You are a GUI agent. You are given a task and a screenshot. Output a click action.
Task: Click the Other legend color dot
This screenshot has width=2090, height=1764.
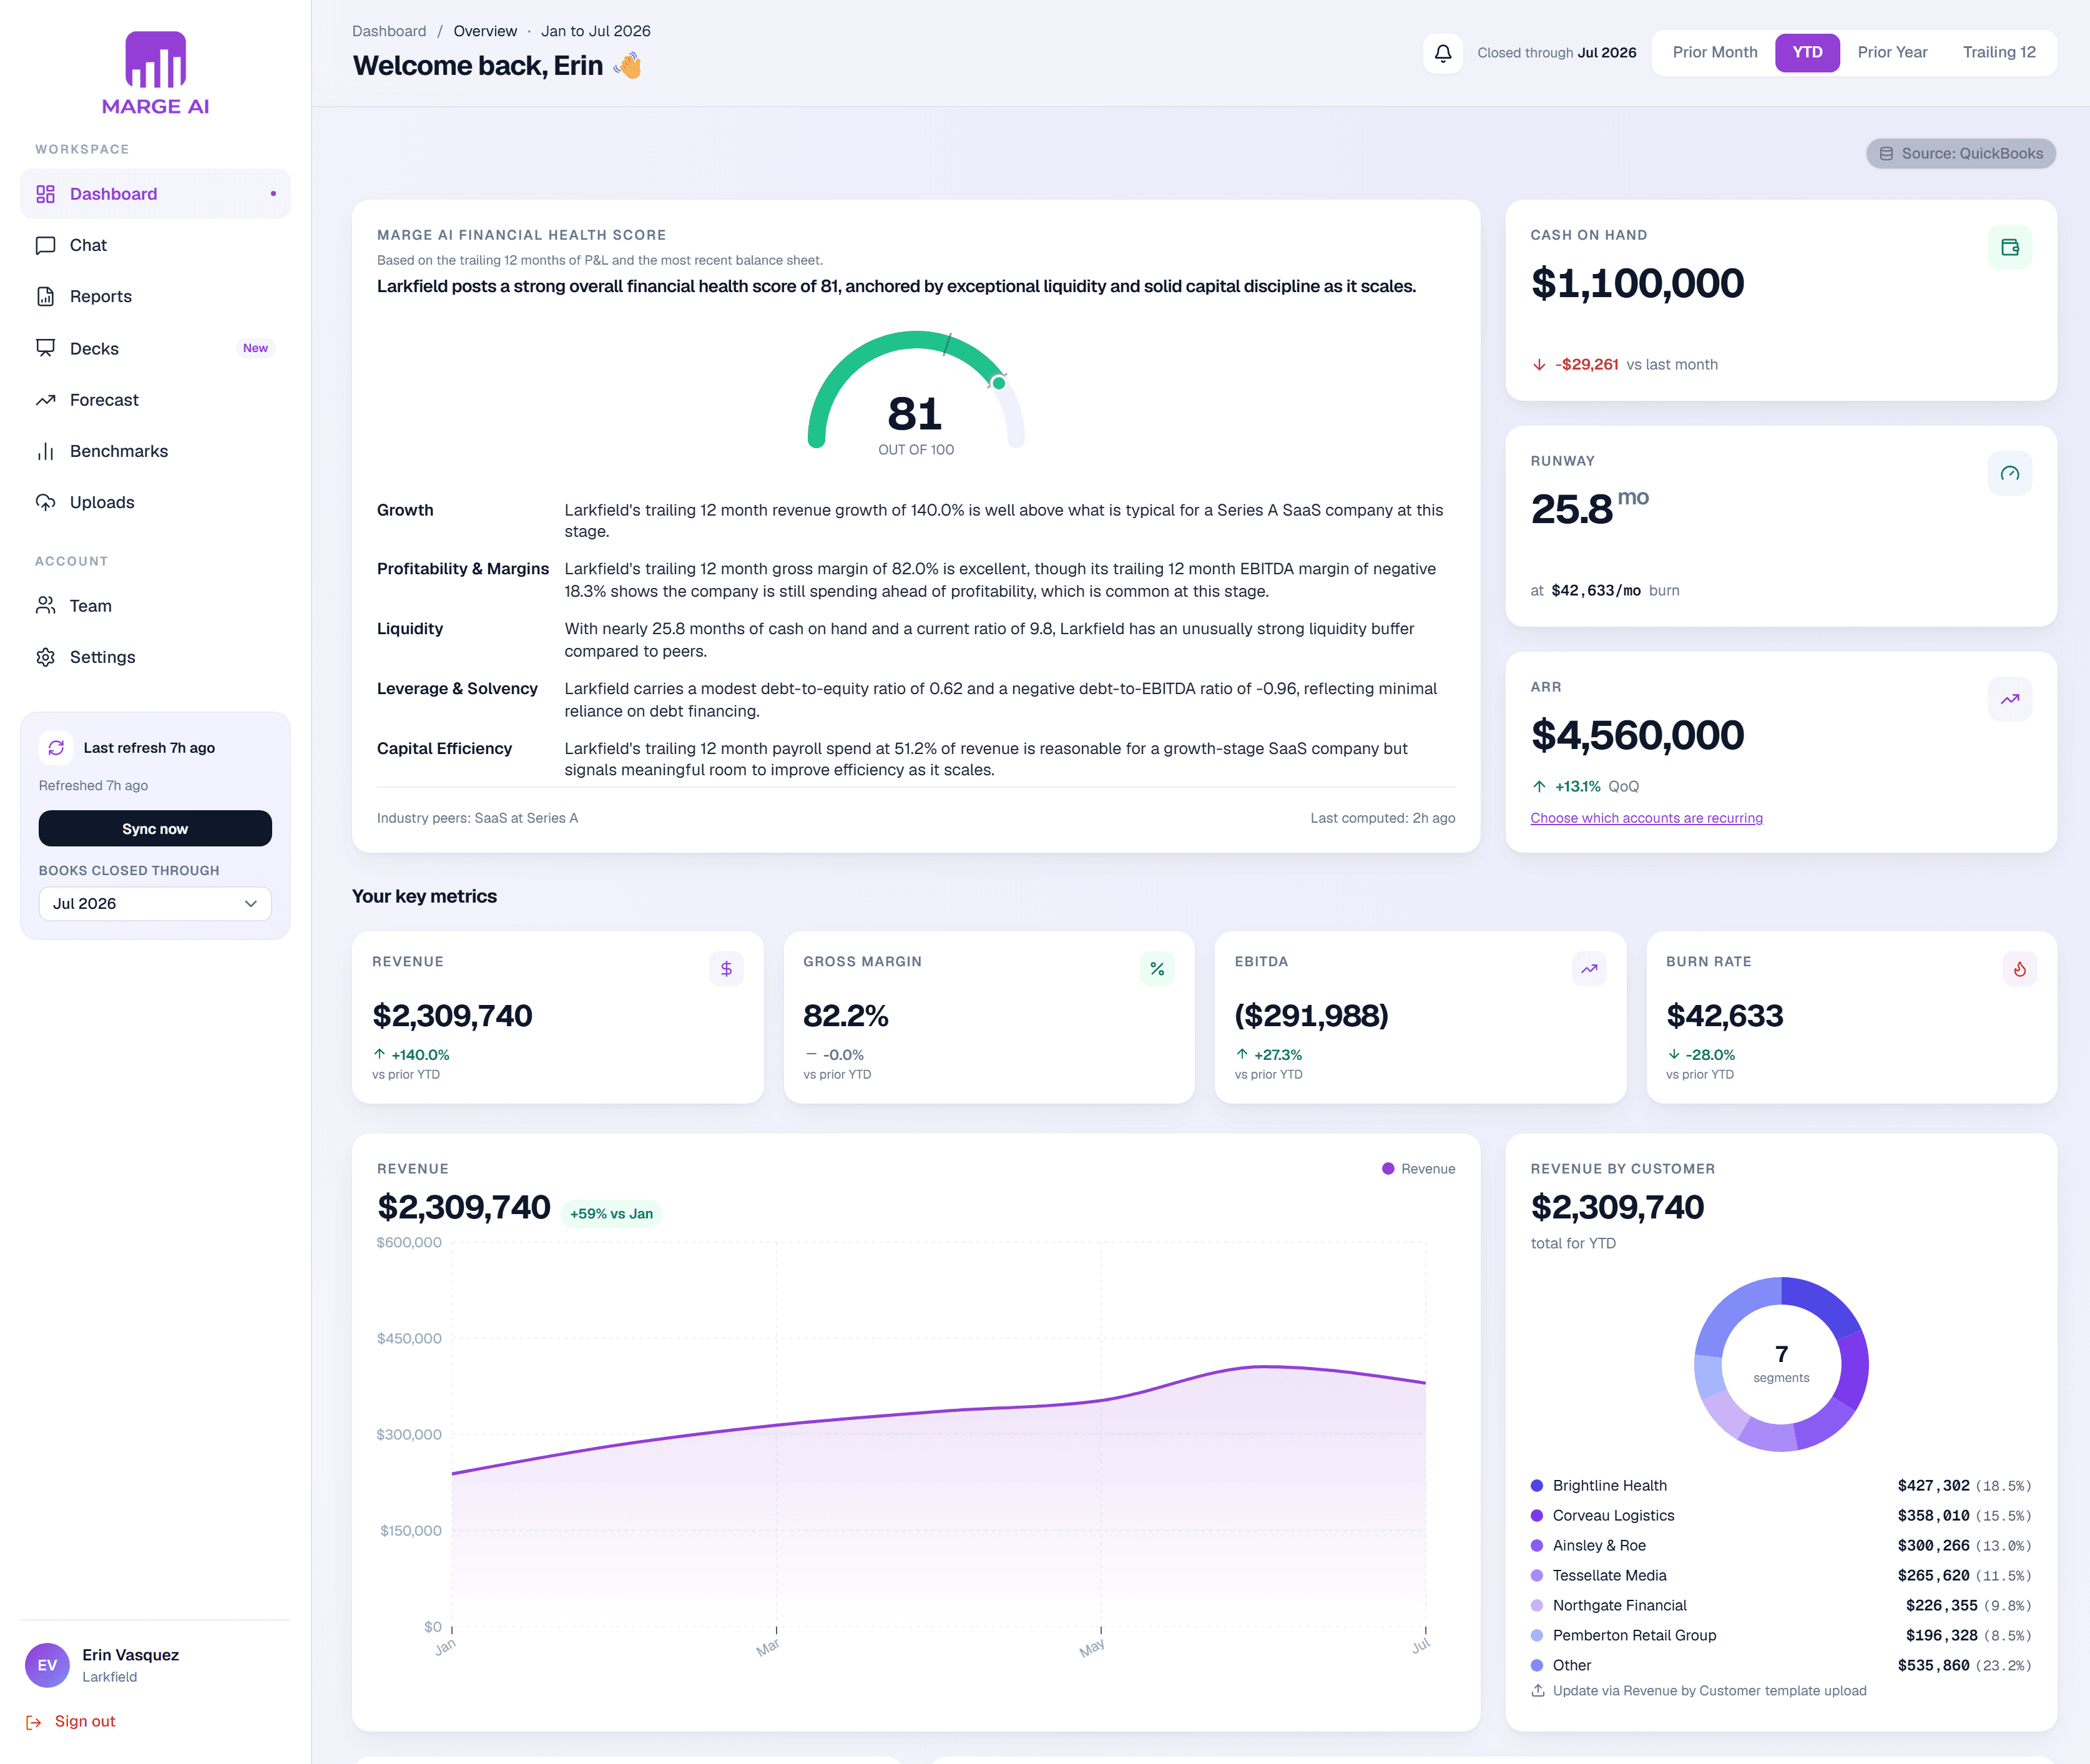click(x=1537, y=1666)
